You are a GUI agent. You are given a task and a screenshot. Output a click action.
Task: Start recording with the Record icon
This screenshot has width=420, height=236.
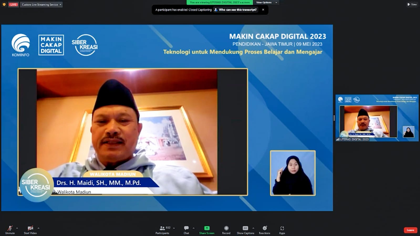(226, 229)
